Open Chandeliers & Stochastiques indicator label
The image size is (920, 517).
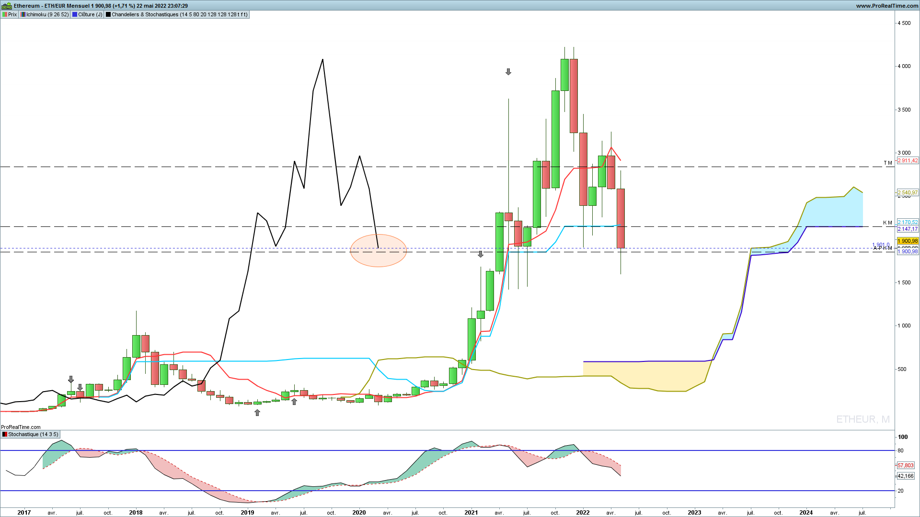[x=177, y=14]
